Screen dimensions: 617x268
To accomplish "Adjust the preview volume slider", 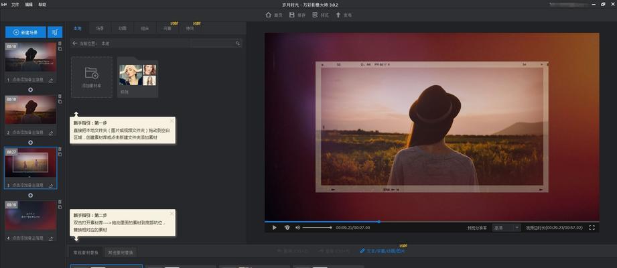I will 317,228.
